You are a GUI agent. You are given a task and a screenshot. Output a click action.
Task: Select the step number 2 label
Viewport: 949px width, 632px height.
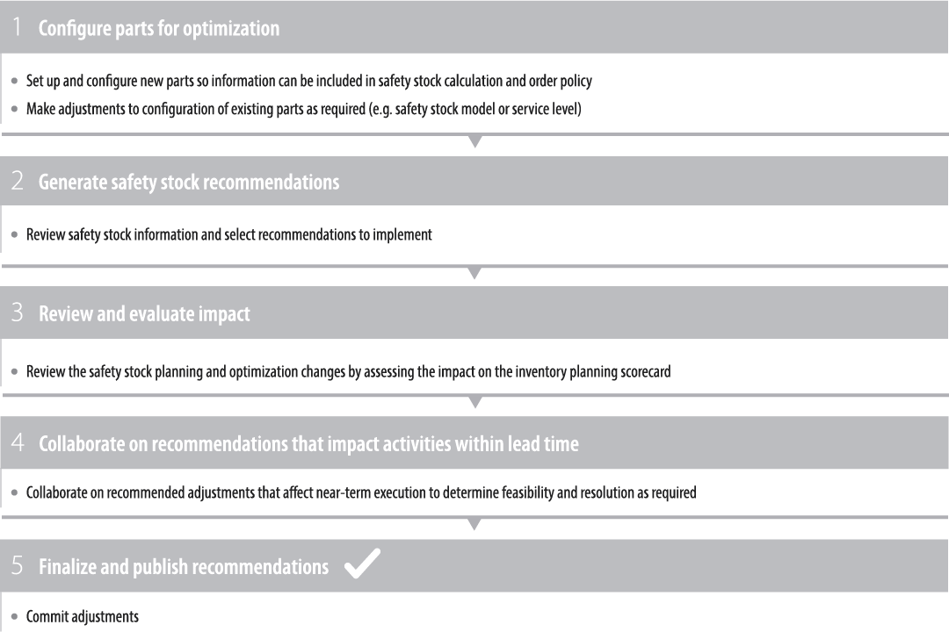(18, 182)
